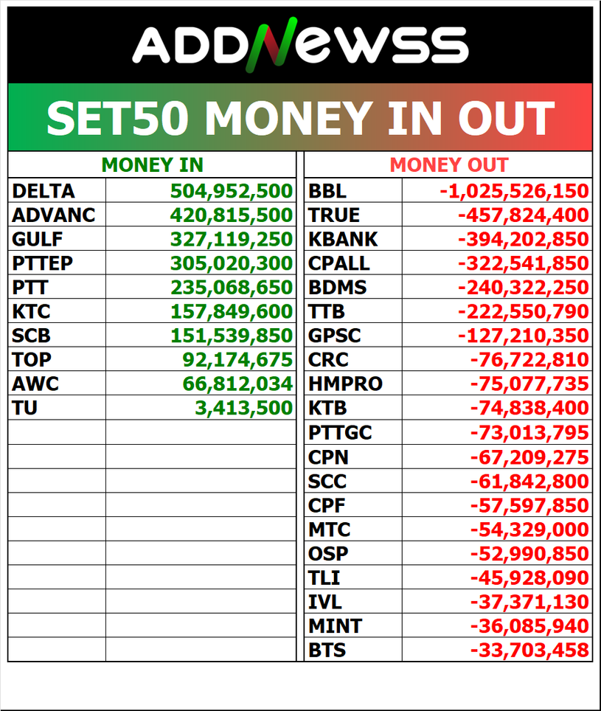Screen dimensions: 601x711
Task: Select the MONEY OUT column header
Action: tap(448, 165)
